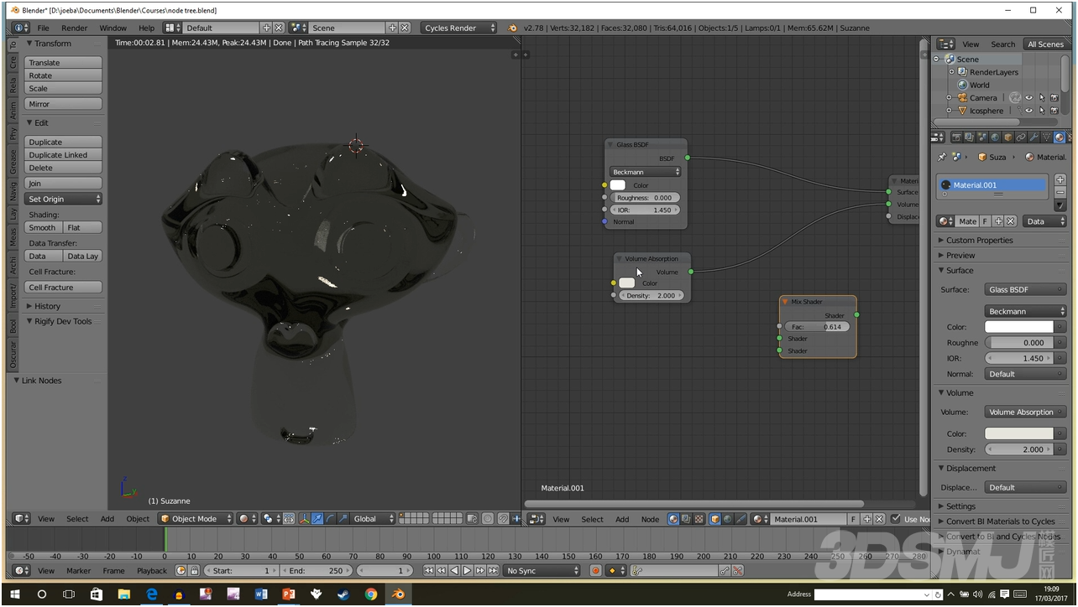Open the Modifiers tab (wrench icon)
1078x607 pixels.
click(1034, 137)
